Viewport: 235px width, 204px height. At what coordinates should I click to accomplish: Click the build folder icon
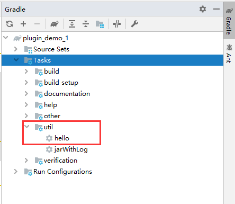tap(39, 72)
